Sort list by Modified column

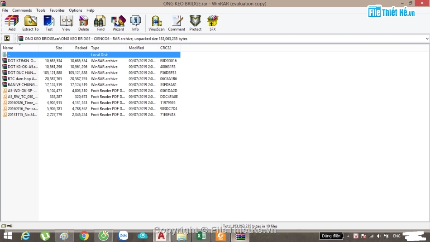pyautogui.click(x=142, y=48)
